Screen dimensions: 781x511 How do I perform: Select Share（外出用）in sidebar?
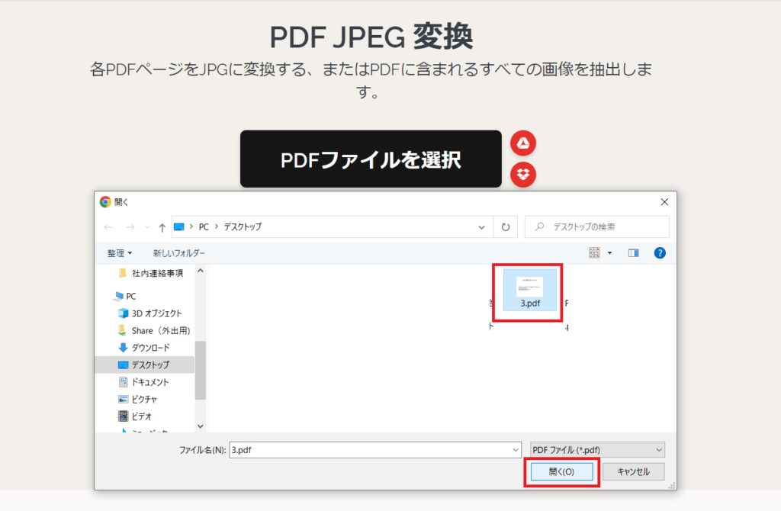(x=154, y=331)
